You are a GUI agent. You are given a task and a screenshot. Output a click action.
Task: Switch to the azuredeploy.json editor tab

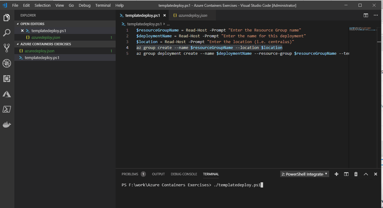(193, 15)
